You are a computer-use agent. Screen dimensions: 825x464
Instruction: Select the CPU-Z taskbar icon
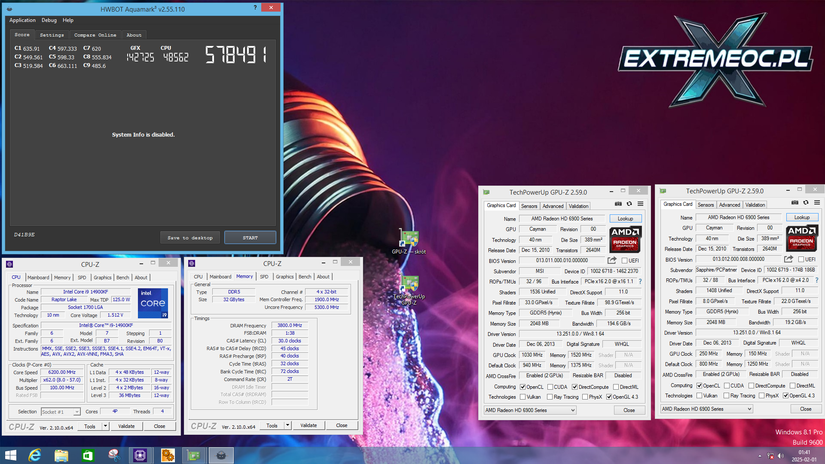[x=140, y=455]
